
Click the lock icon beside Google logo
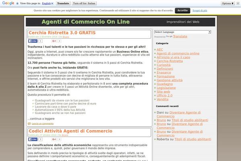(17, 3)
